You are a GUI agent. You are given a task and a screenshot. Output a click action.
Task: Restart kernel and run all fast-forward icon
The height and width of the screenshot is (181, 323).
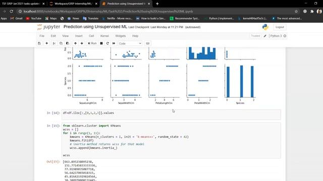click(114, 43)
